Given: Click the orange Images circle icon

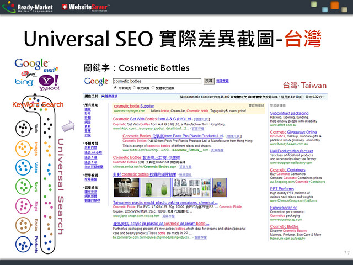Looking at the screenshot, I should (23, 149).
